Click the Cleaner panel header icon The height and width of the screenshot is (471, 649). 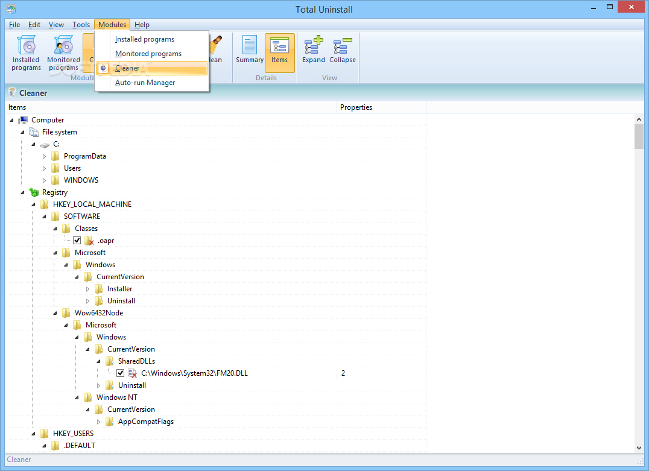click(x=12, y=93)
